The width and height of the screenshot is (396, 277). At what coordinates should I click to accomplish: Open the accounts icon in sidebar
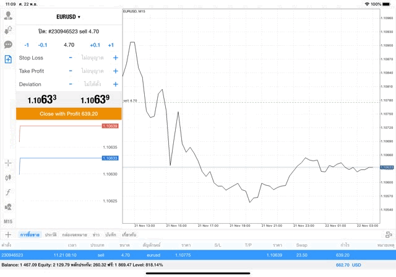8,15
